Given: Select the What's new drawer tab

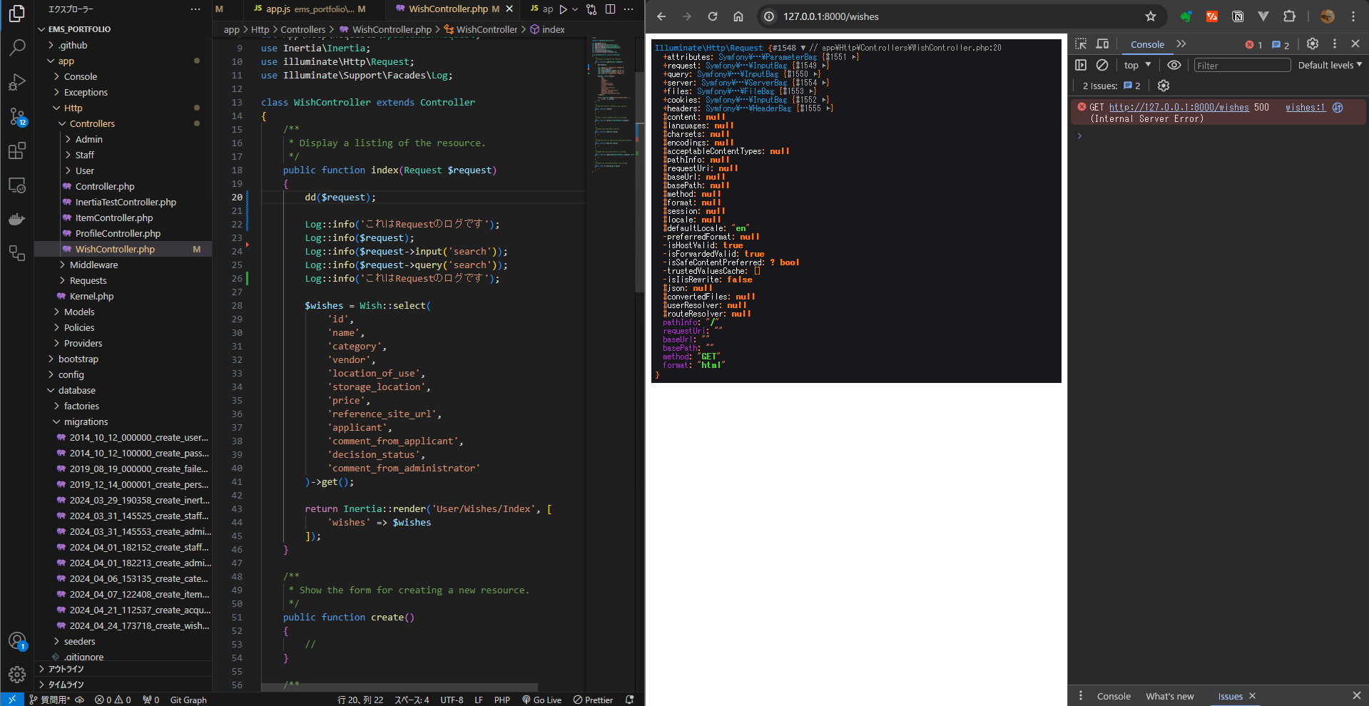Looking at the screenshot, I should (x=1169, y=696).
